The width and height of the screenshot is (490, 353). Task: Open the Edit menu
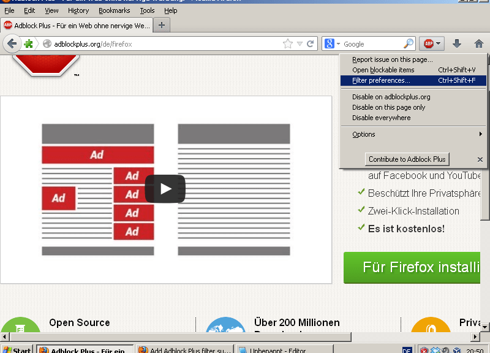(x=29, y=10)
